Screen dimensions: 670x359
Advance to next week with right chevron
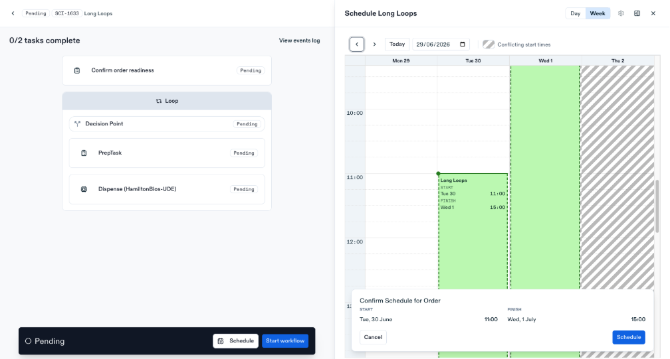point(374,44)
